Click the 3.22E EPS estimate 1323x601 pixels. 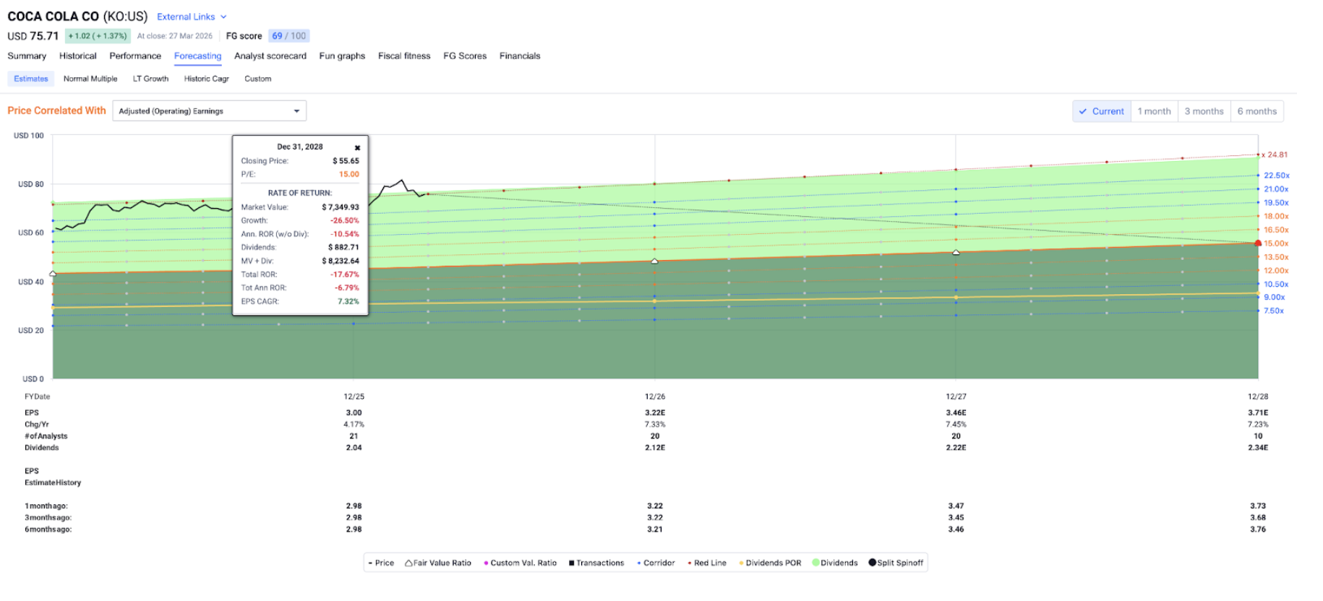click(655, 413)
